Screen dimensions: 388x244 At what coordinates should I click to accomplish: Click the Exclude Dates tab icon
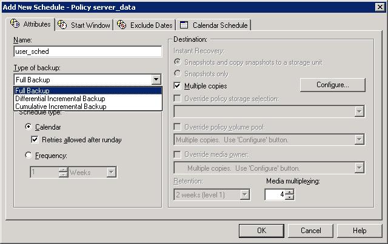click(122, 25)
